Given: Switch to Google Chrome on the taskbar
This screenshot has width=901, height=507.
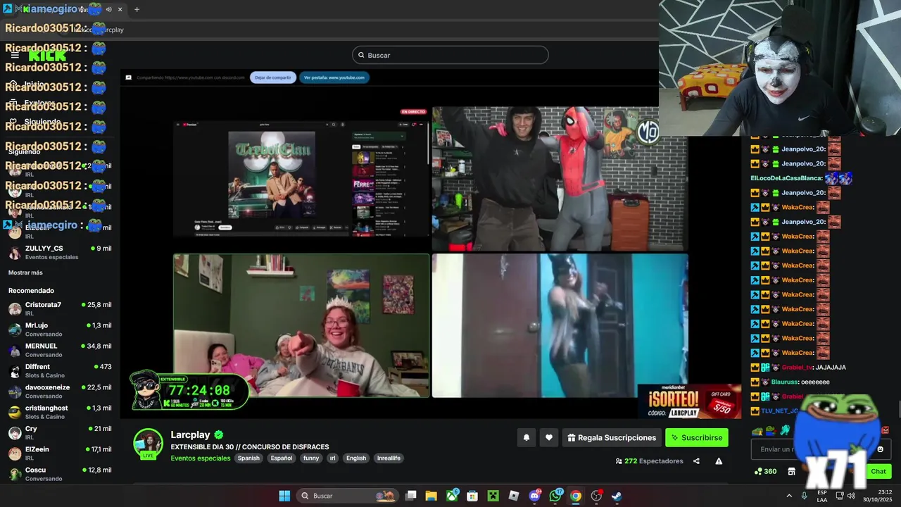Looking at the screenshot, I should pyautogui.click(x=576, y=496).
